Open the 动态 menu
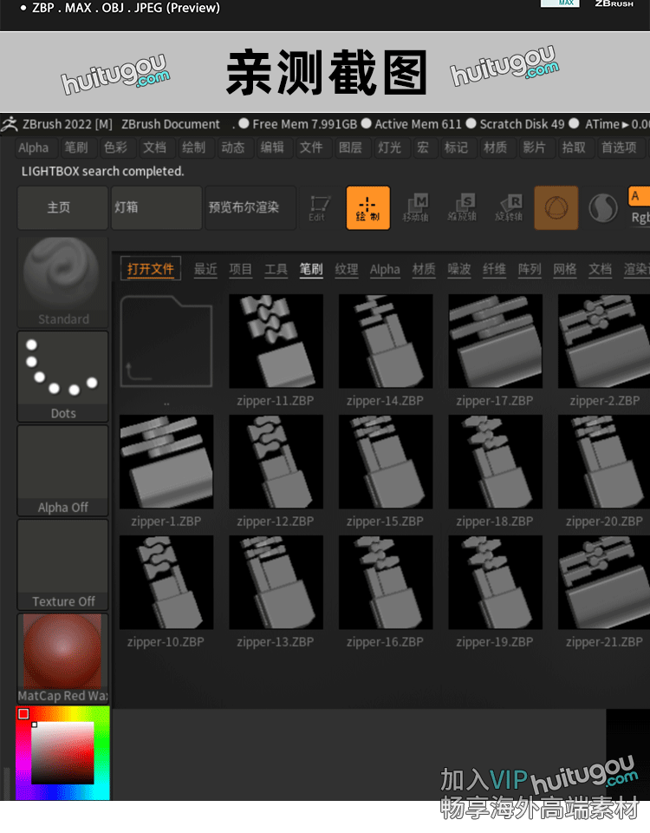 [233, 148]
